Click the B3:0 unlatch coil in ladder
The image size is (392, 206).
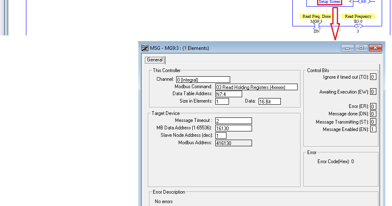tap(358, 26)
